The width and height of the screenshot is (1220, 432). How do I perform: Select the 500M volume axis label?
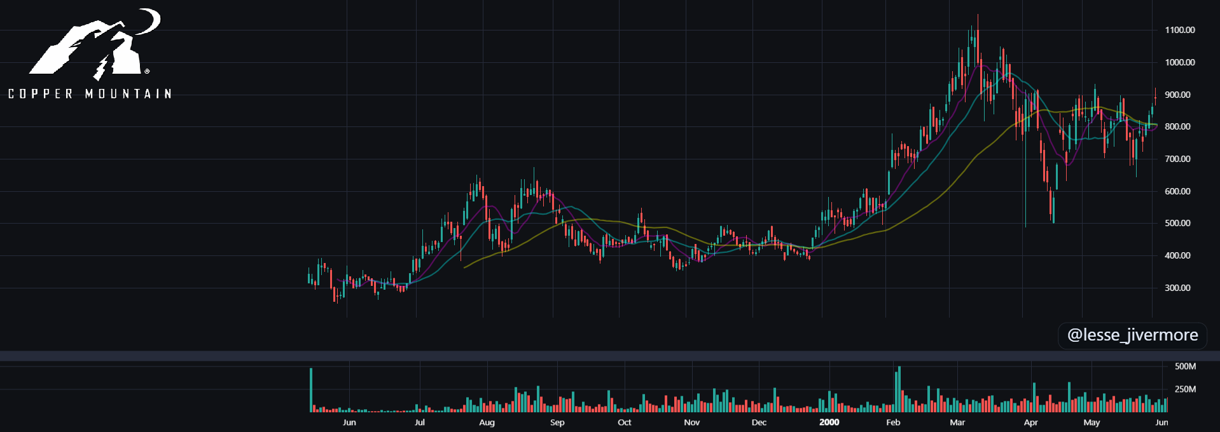point(1185,367)
